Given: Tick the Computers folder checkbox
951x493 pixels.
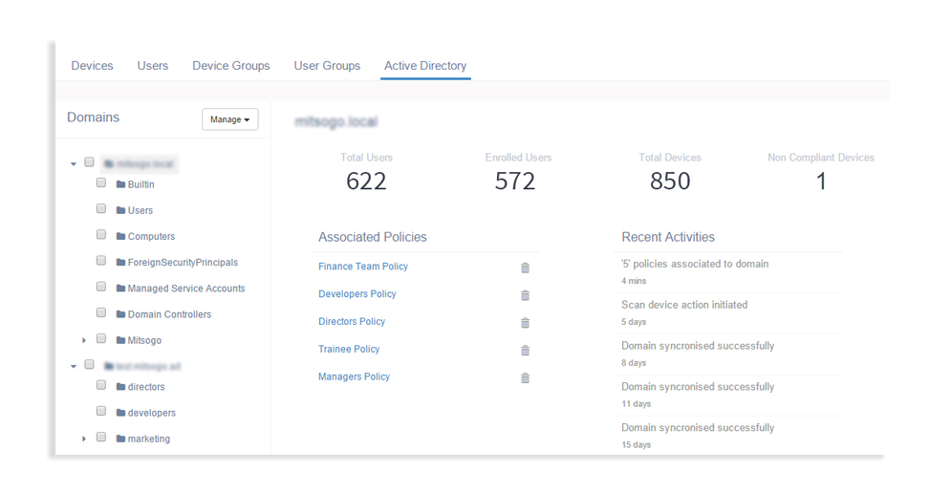Looking at the screenshot, I should (101, 235).
